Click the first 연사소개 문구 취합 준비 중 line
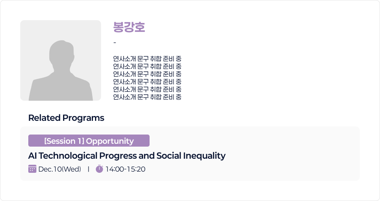Viewport: 380px width, 201px height. (x=147, y=58)
